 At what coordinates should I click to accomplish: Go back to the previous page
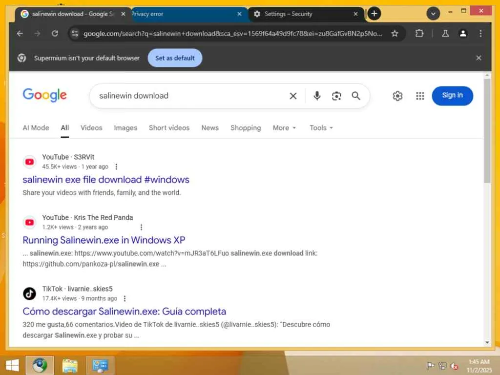pos(20,34)
